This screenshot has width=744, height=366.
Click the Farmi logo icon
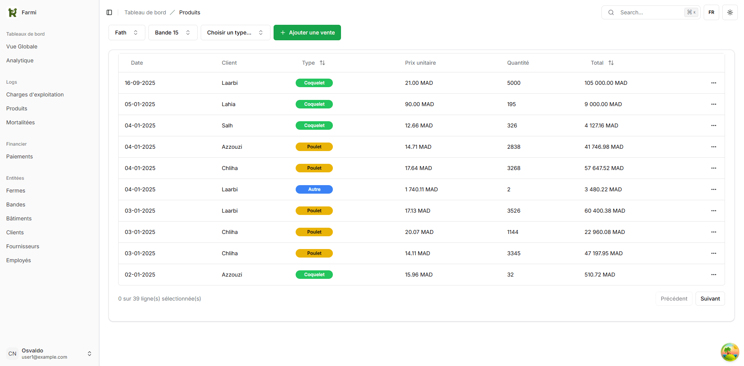click(12, 12)
